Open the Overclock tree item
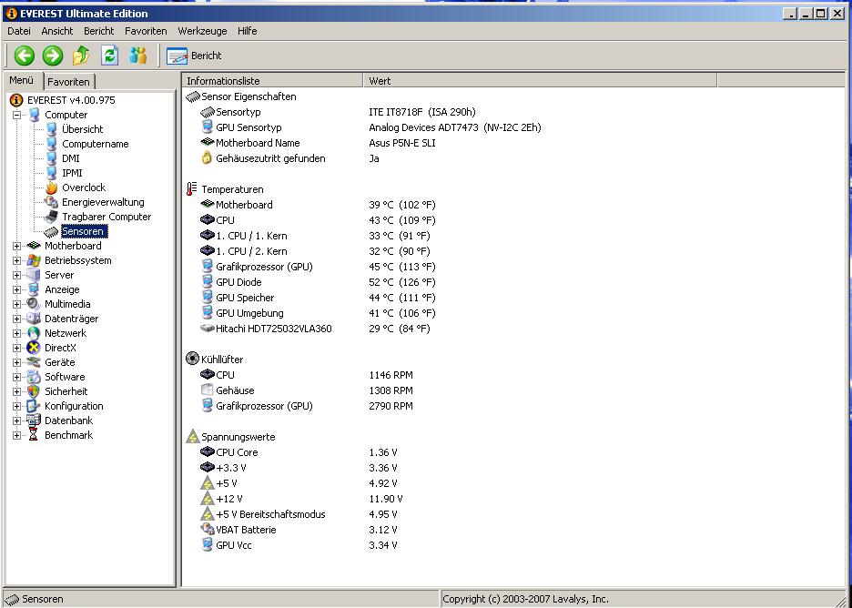Viewport: 852px width, 608px height. (84, 187)
